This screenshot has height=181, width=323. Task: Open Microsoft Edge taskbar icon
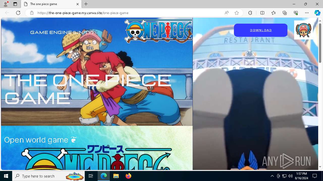(x=104, y=176)
